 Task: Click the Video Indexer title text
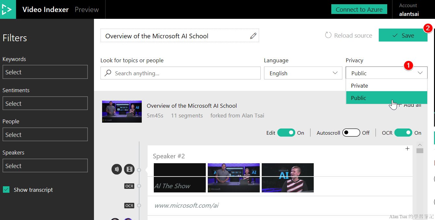point(46,9)
